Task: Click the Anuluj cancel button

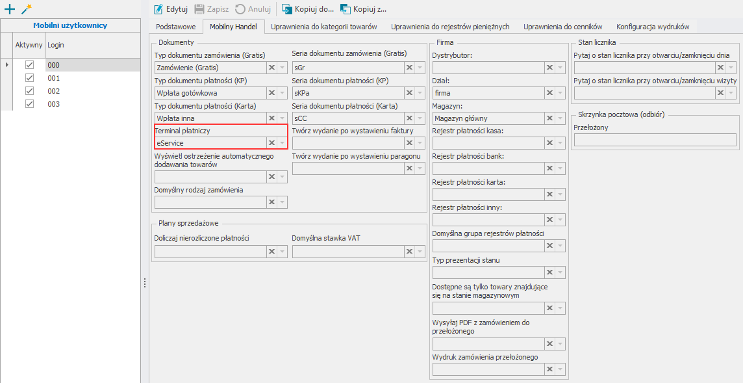Action: [x=253, y=9]
